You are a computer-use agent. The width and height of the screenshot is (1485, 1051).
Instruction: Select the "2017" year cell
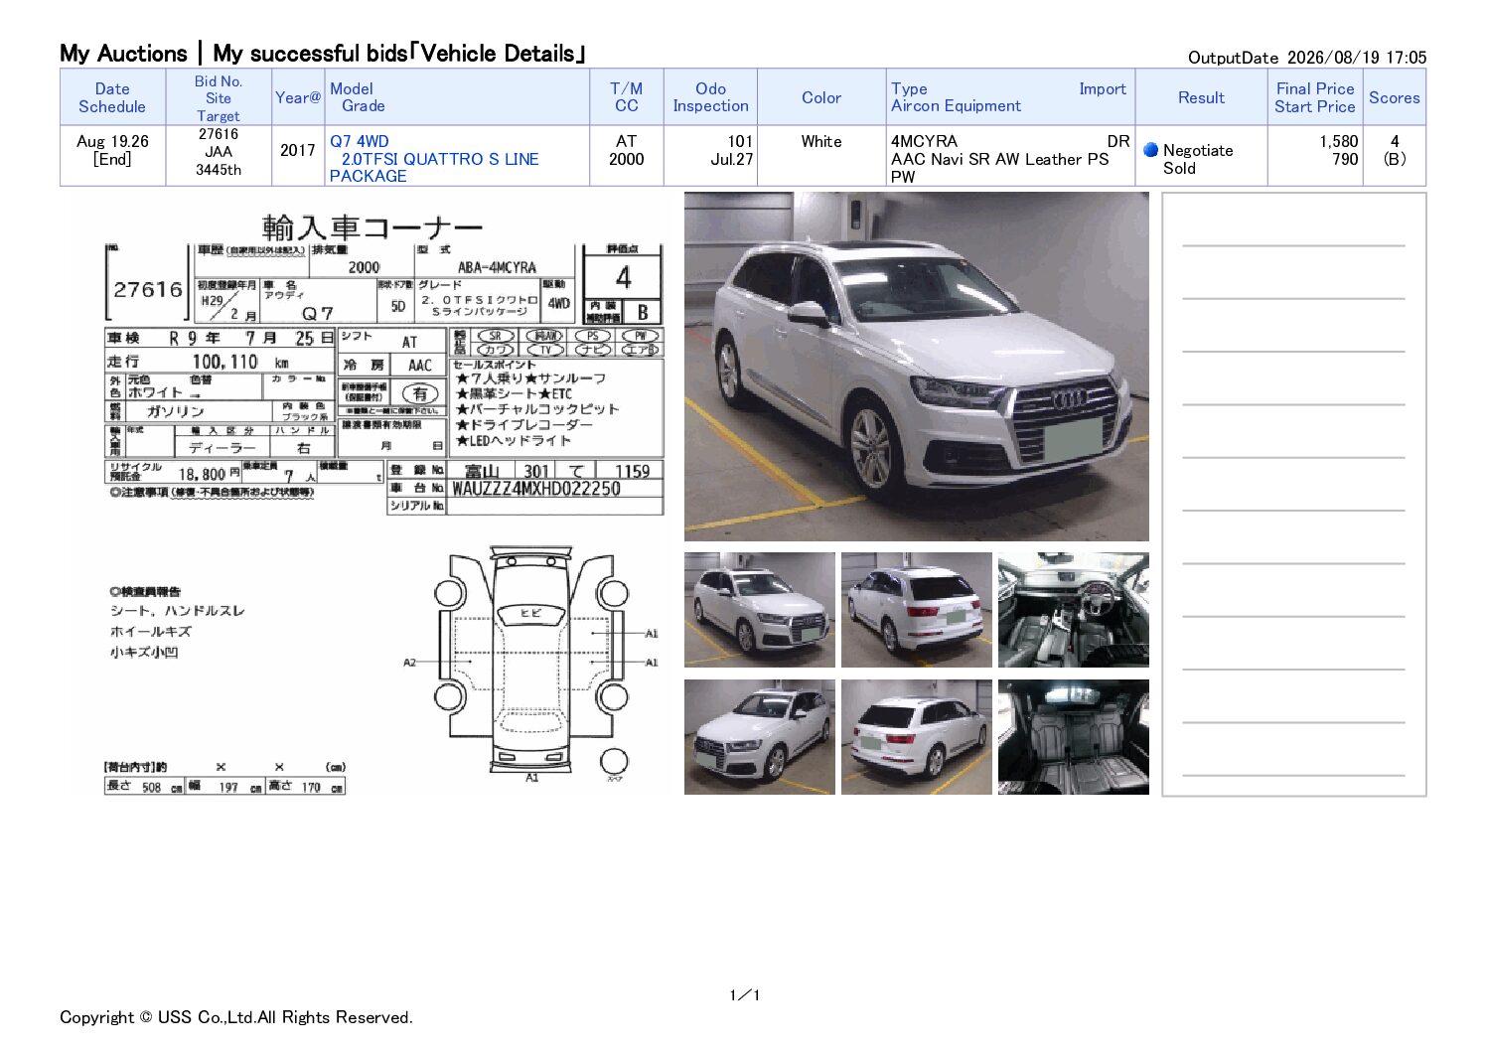(x=298, y=150)
